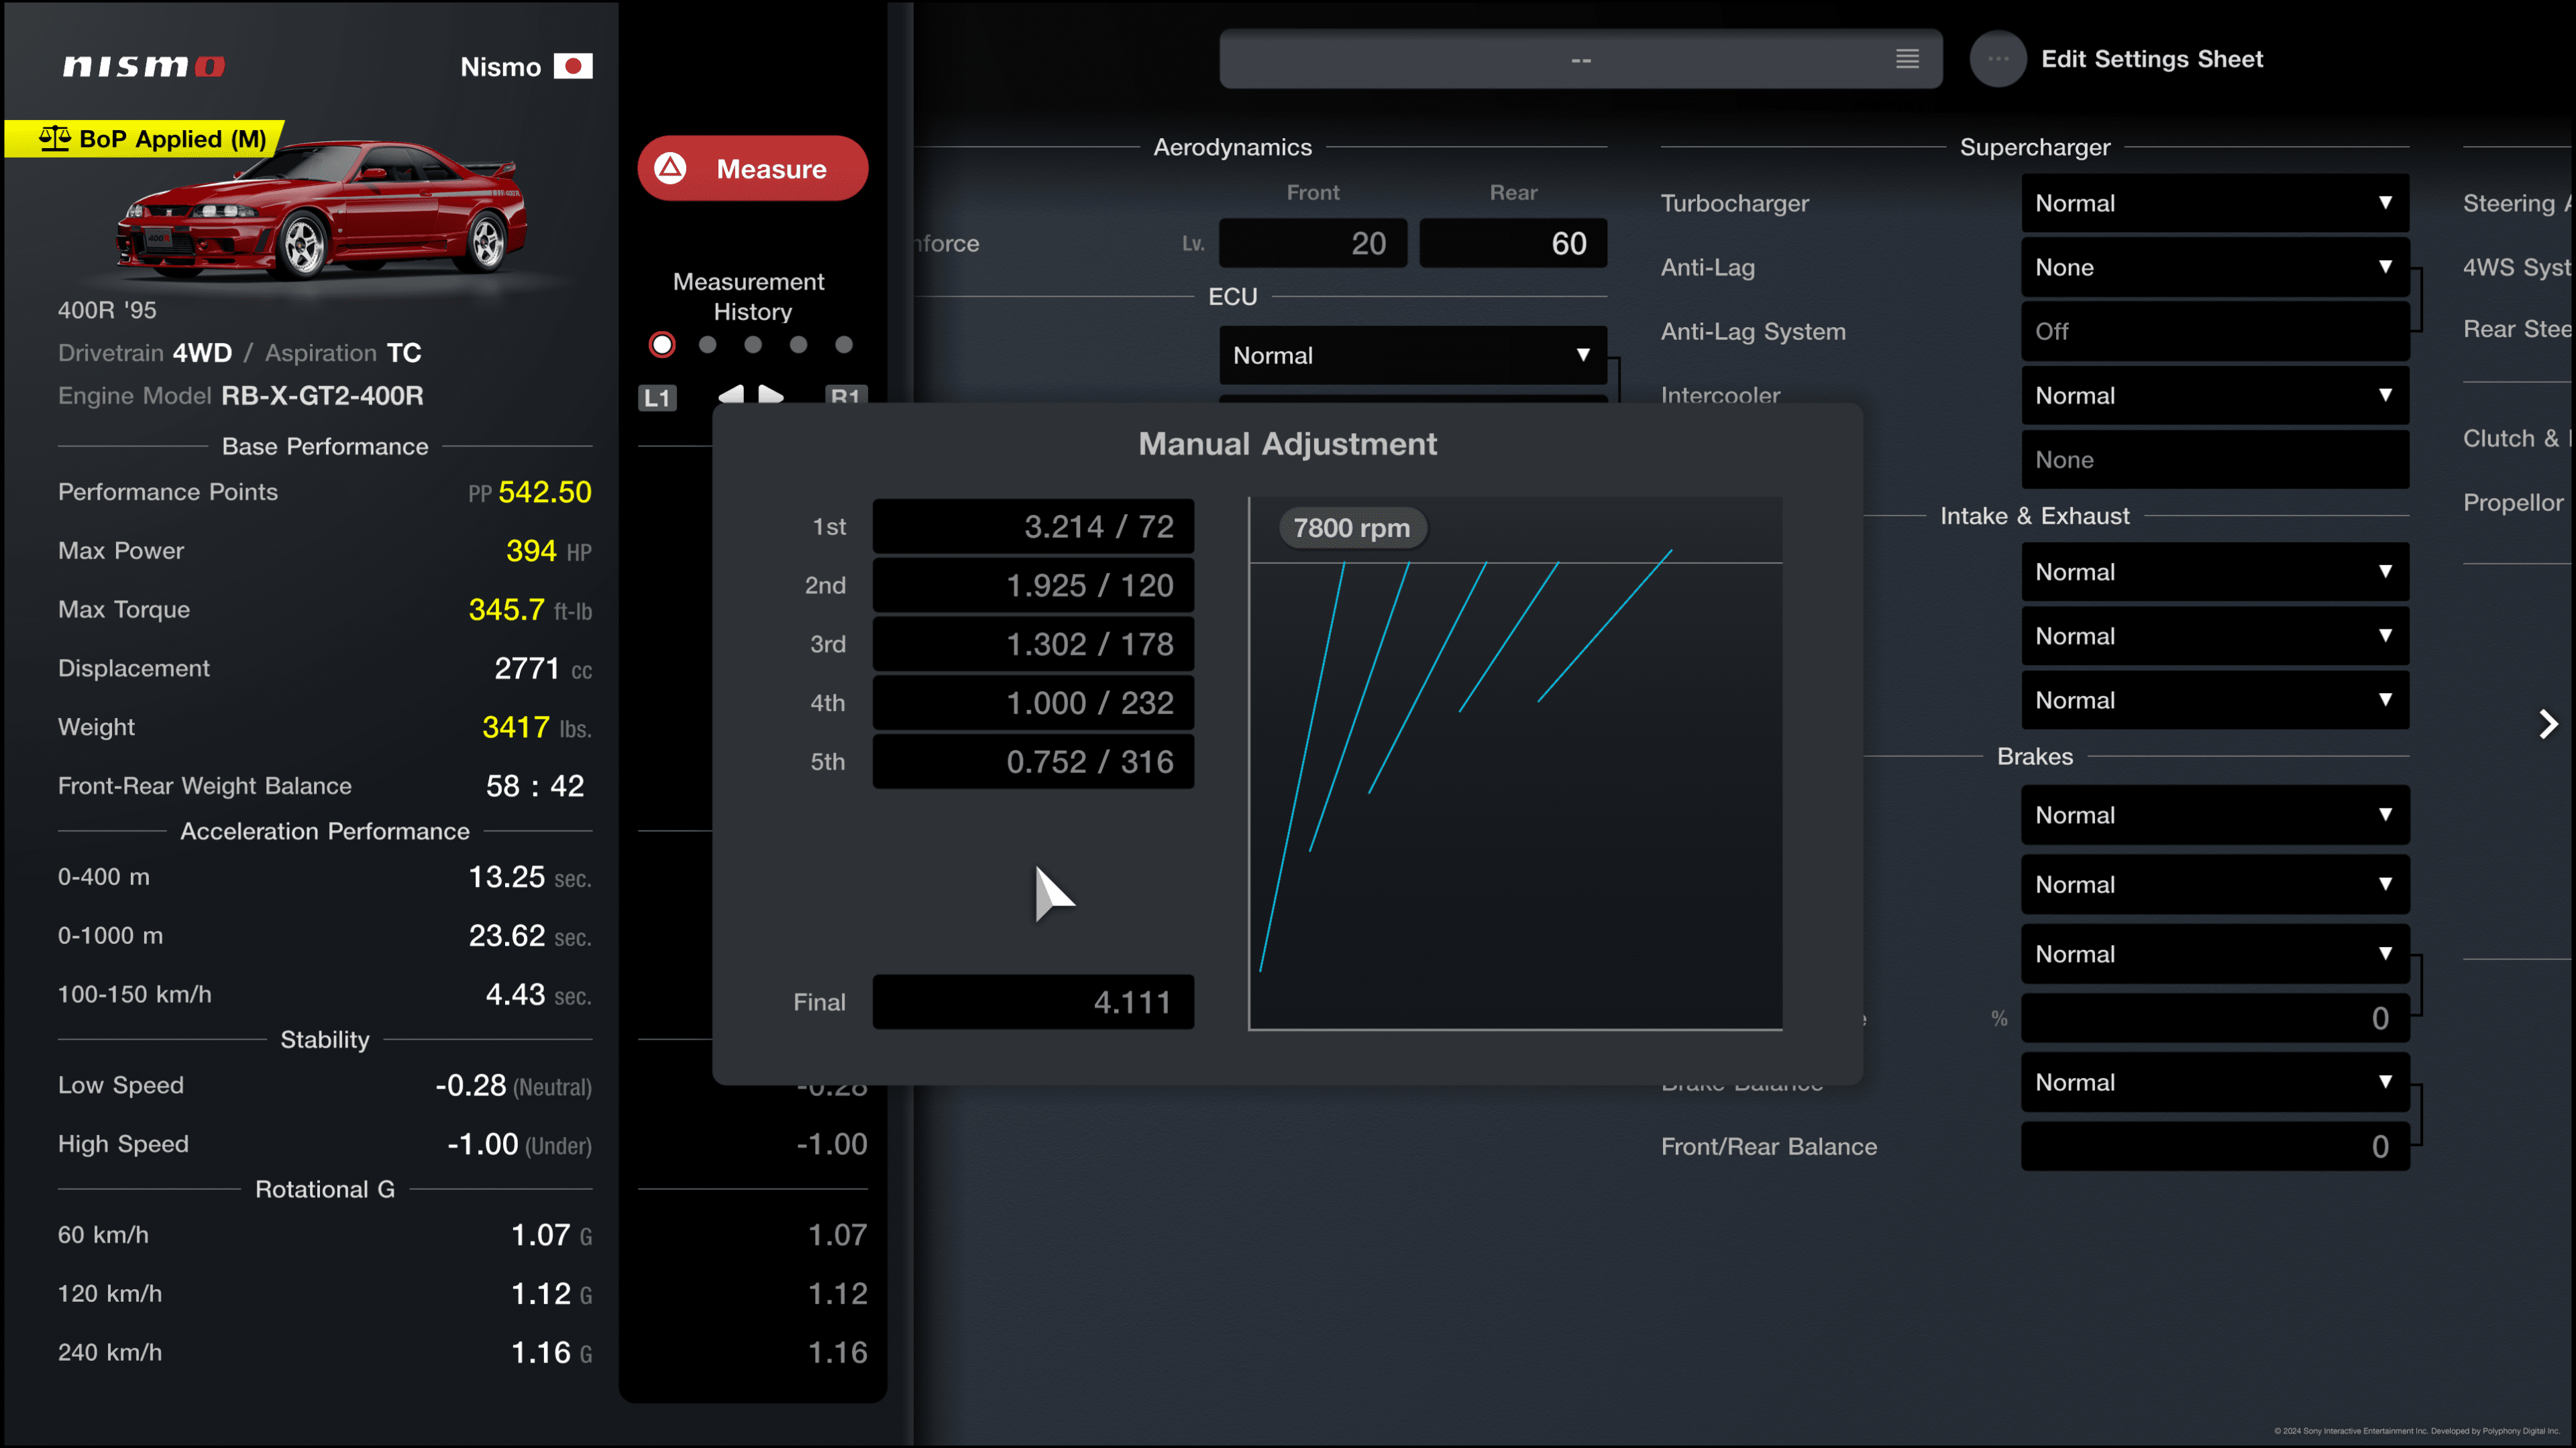Screen dimensions: 2576x1448
Task: Select the fifth measurement history dot
Action: point(844,345)
